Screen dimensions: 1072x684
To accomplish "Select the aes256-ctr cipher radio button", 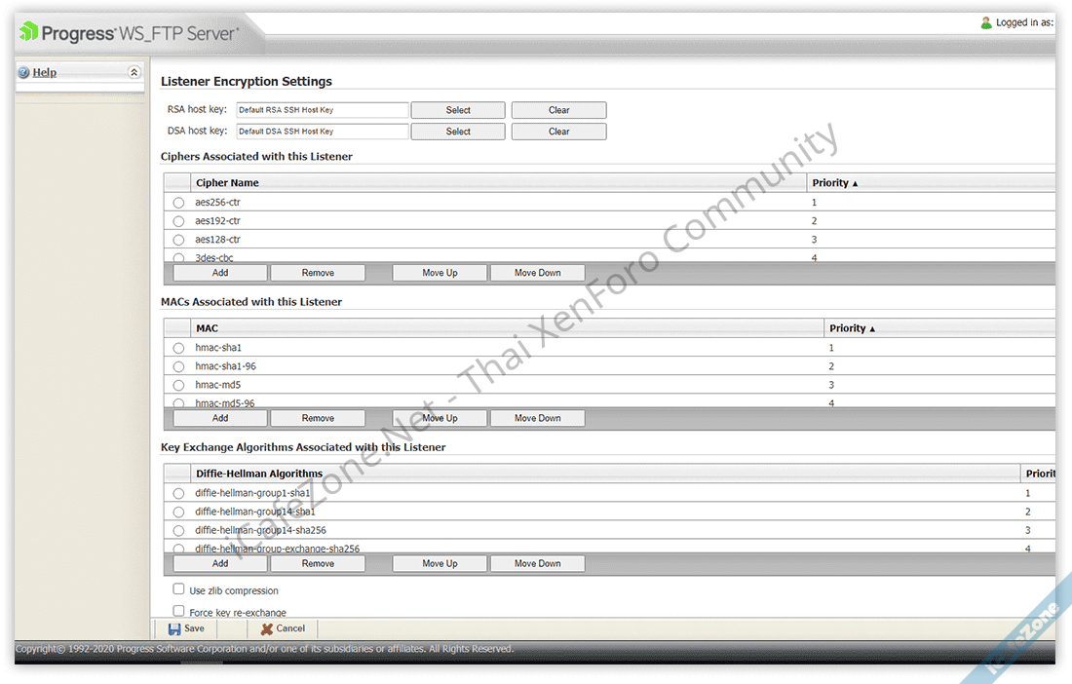I will point(178,203).
